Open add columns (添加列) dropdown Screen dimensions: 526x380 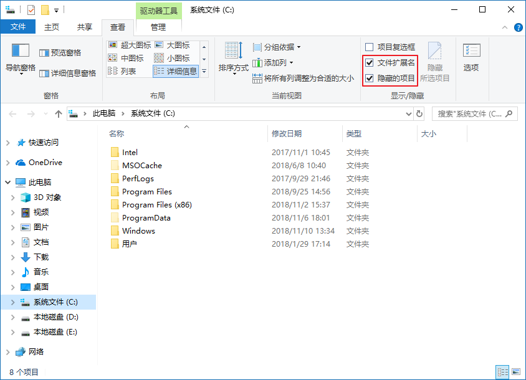(x=273, y=63)
